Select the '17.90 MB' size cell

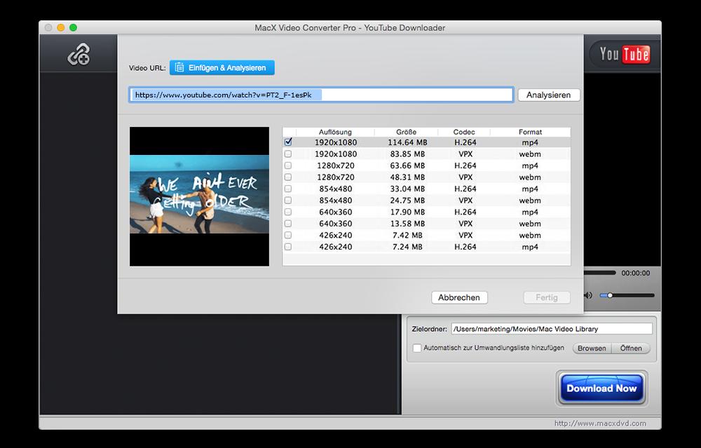pyautogui.click(x=407, y=212)
